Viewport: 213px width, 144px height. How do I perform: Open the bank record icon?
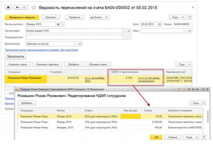pyautogui.click(x=190, y=31)
